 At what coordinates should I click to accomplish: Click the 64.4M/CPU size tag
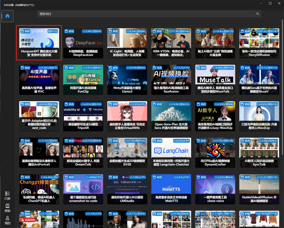49,177
